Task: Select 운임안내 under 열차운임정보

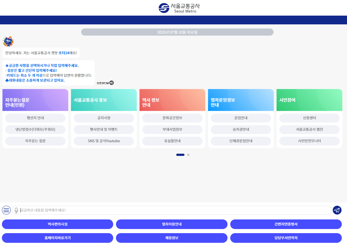Action: (241, 118)
